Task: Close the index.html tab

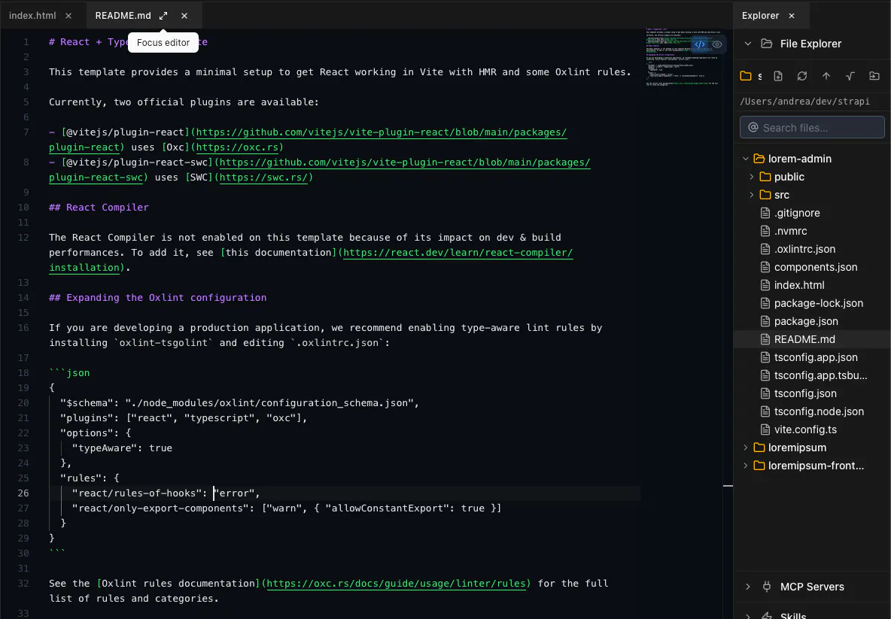Action: tap(68, 16)
